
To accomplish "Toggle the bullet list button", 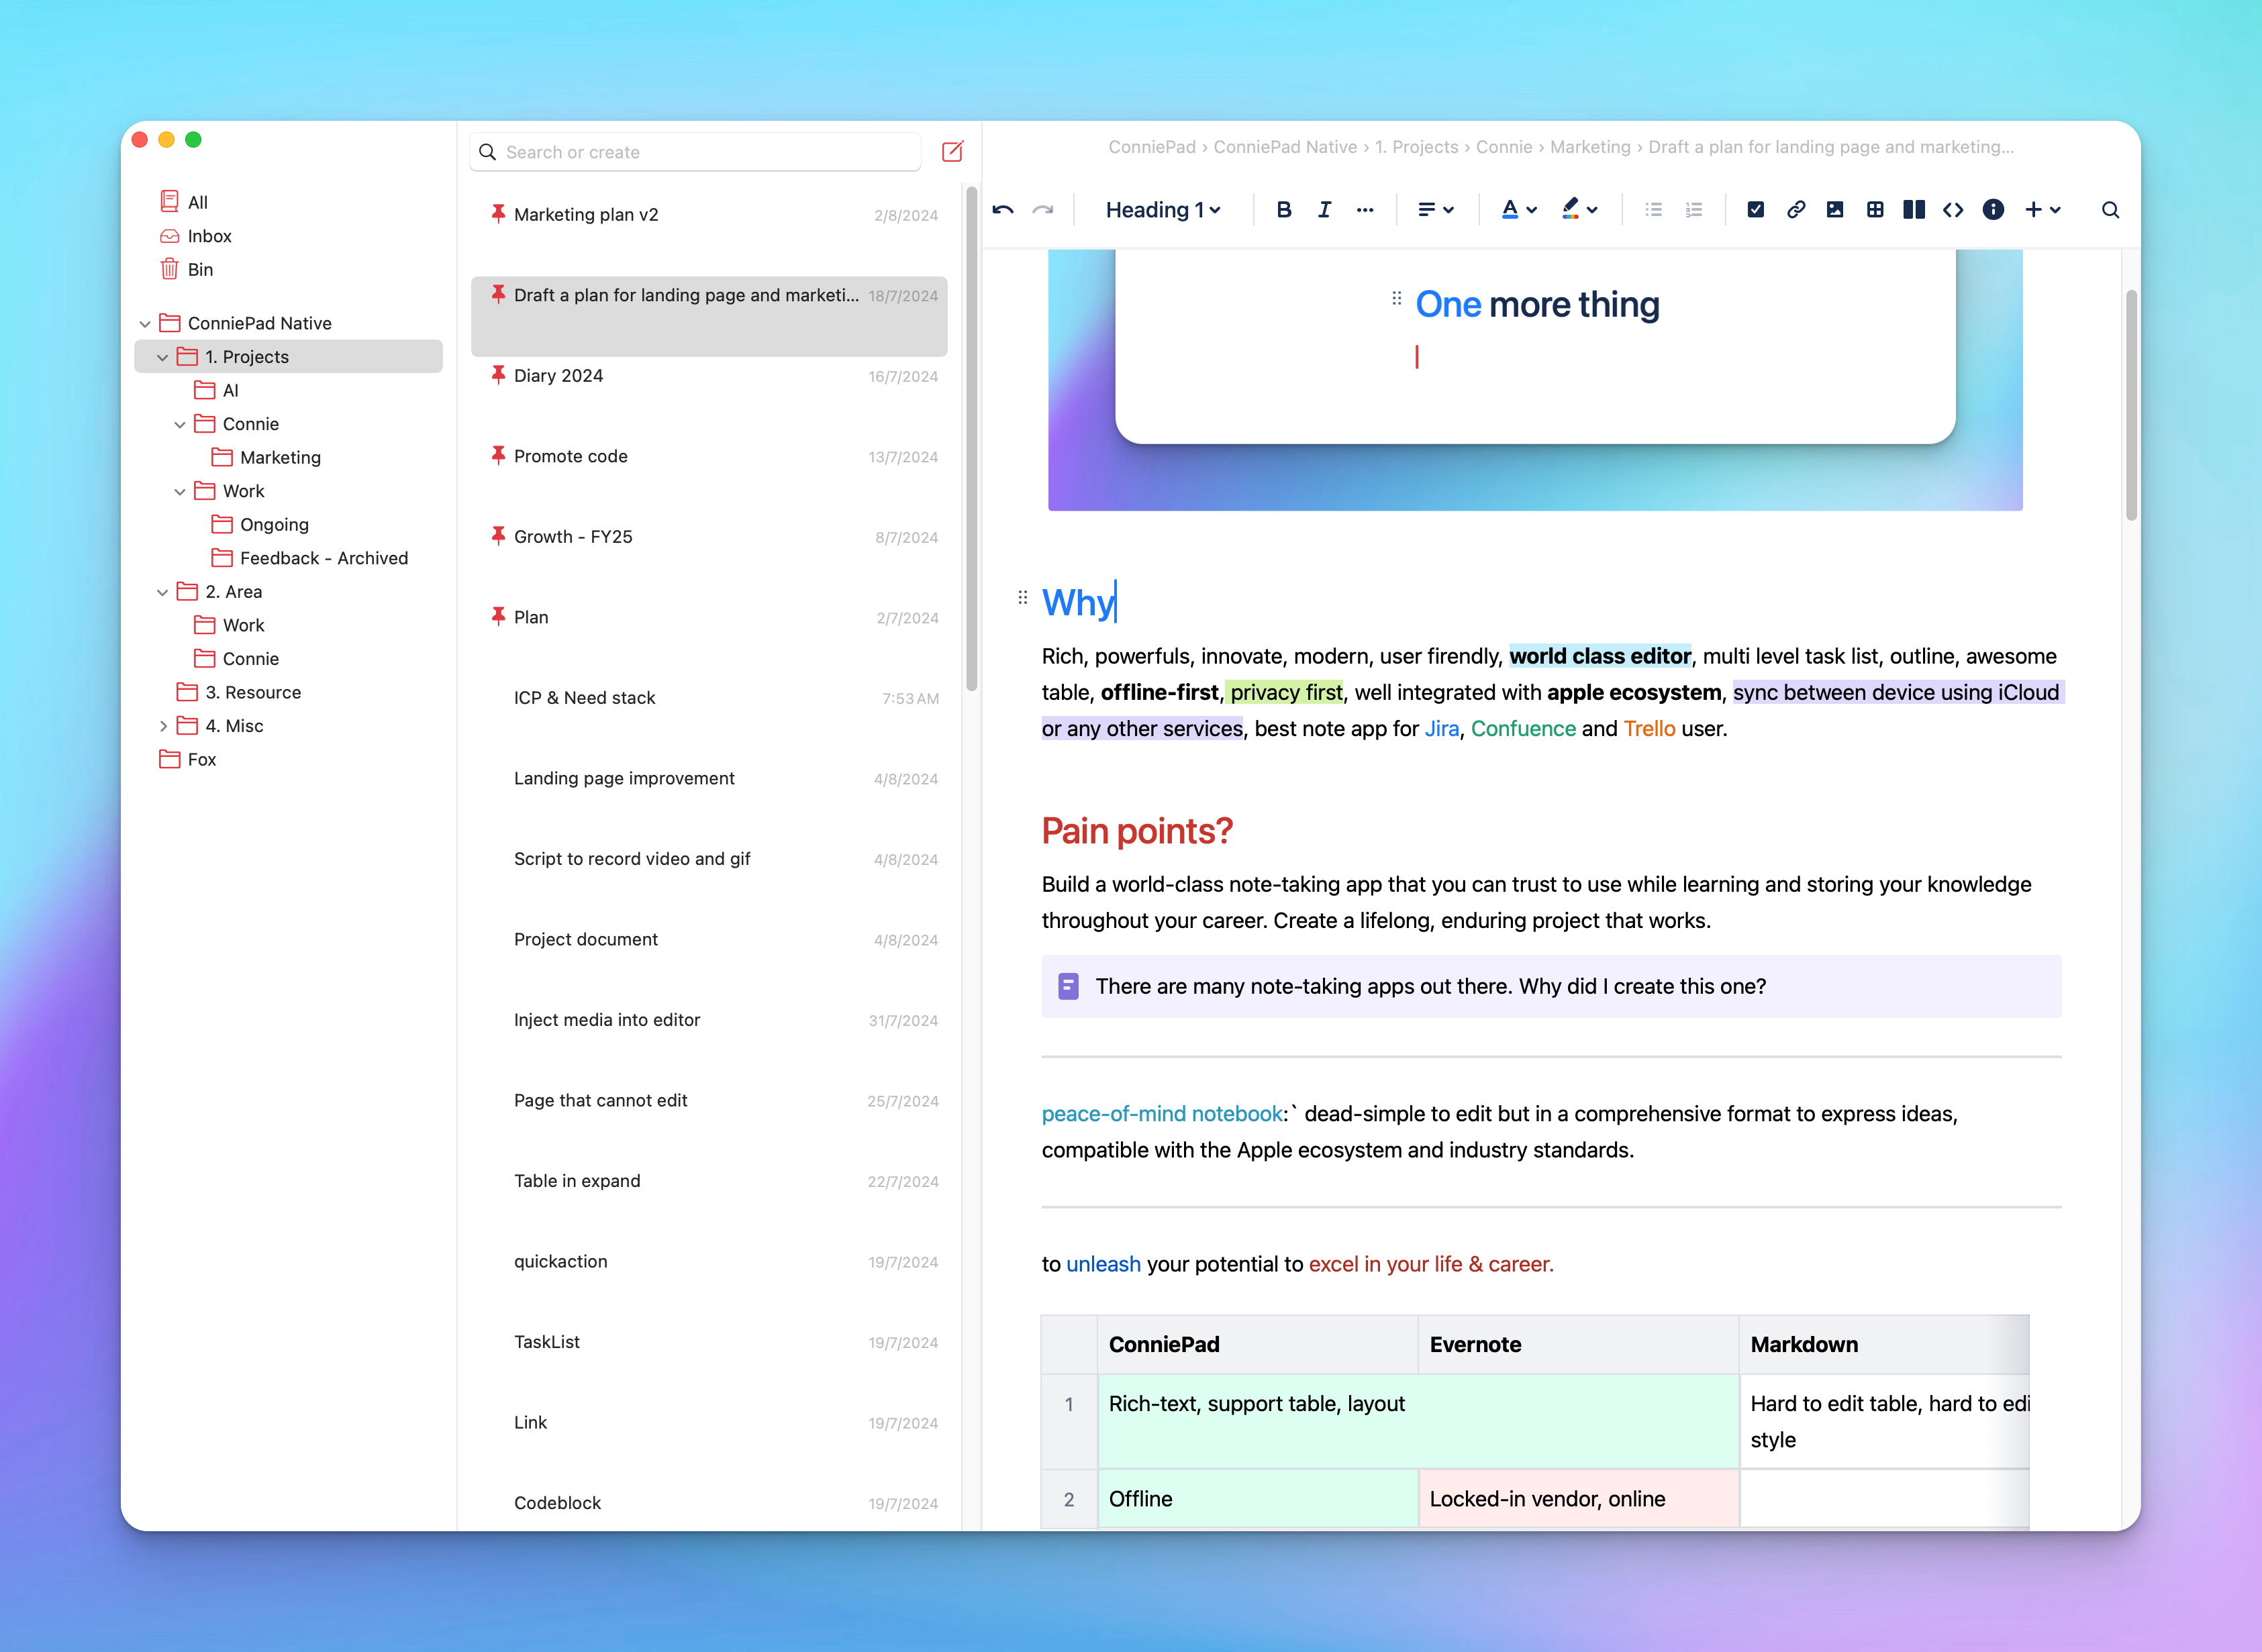I will [1653, 210].
